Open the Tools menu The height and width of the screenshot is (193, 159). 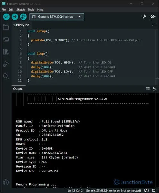coord(31,10)
